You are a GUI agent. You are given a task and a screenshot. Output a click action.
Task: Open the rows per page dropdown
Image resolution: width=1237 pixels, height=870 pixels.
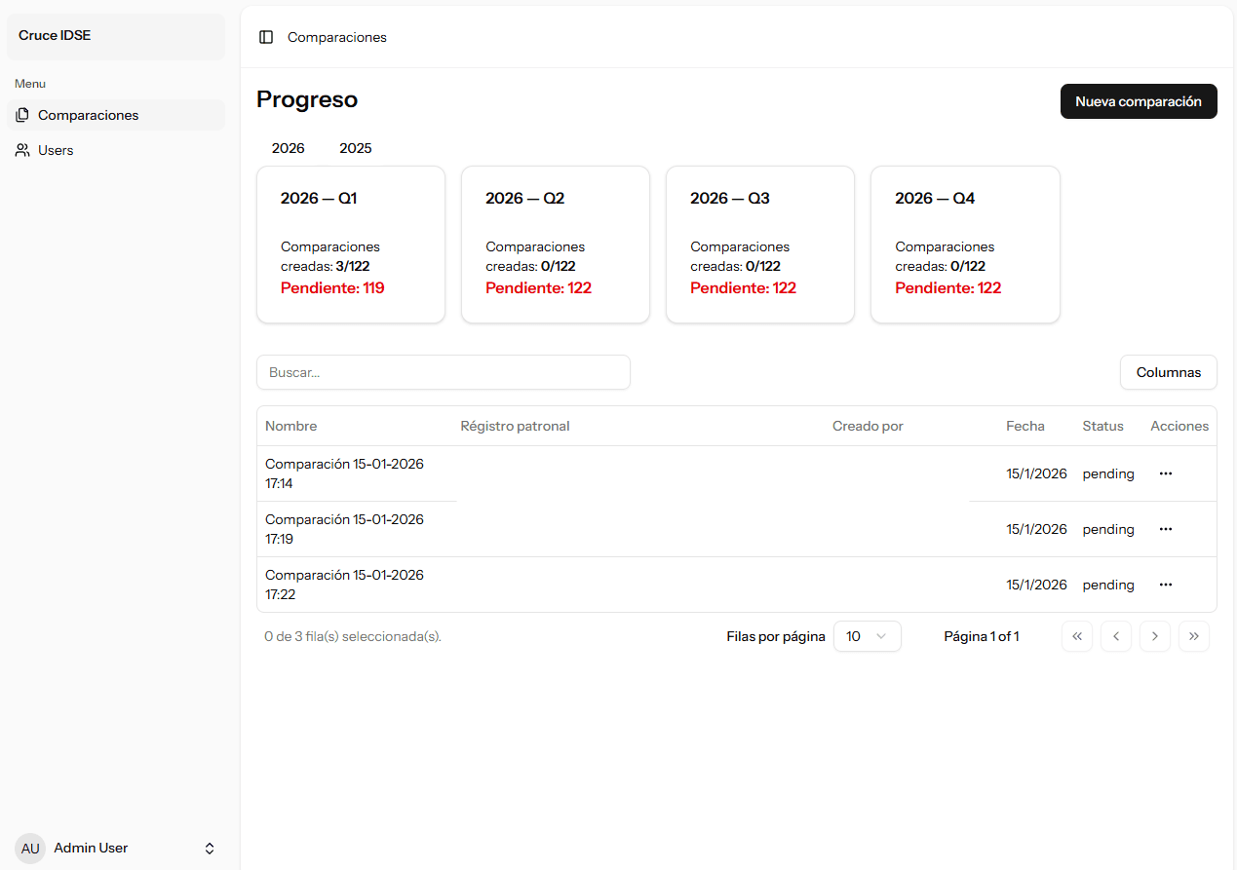[x=867, y=636]
